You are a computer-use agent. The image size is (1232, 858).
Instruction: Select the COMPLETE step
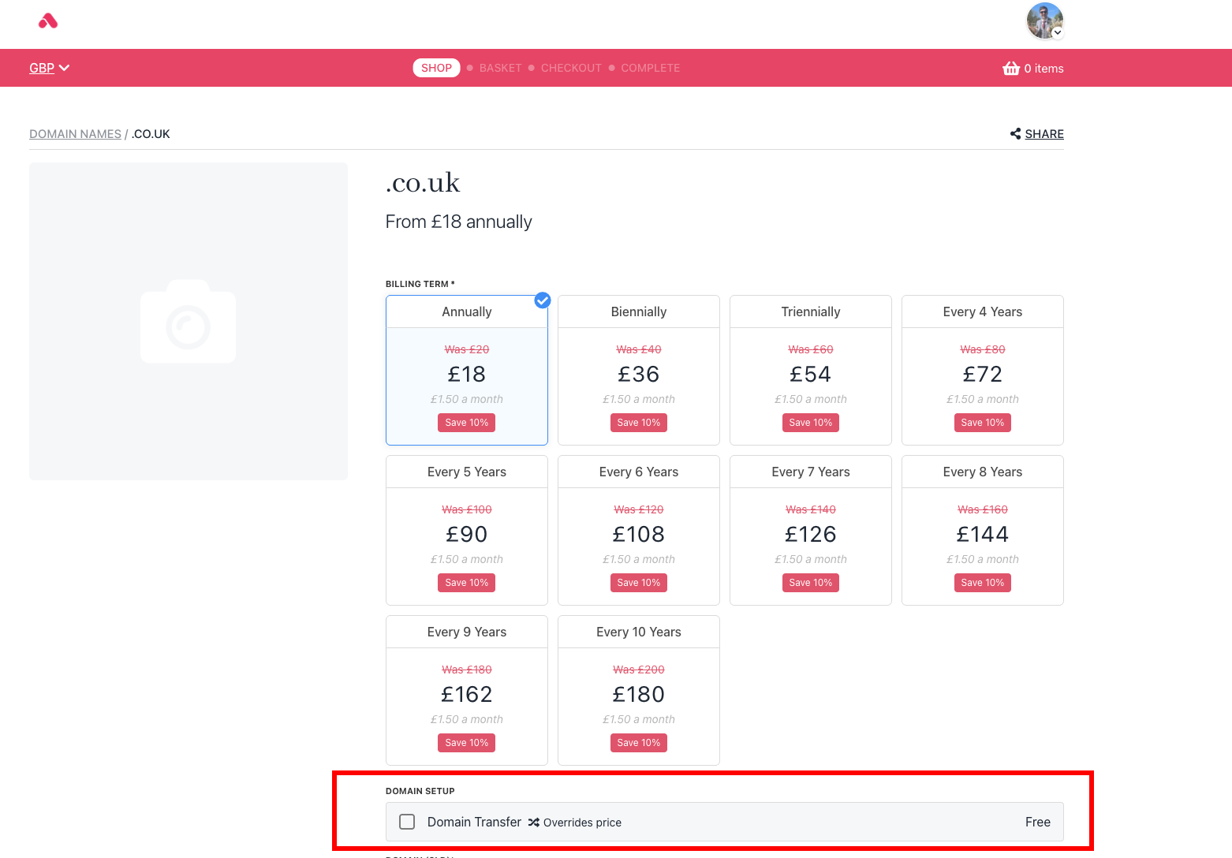click(651, 68)
